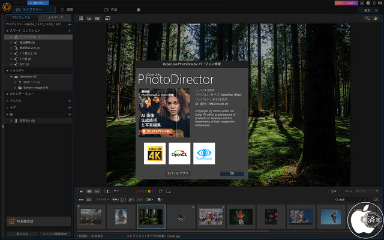Click the AI Image Generation button

coord(38,221)
